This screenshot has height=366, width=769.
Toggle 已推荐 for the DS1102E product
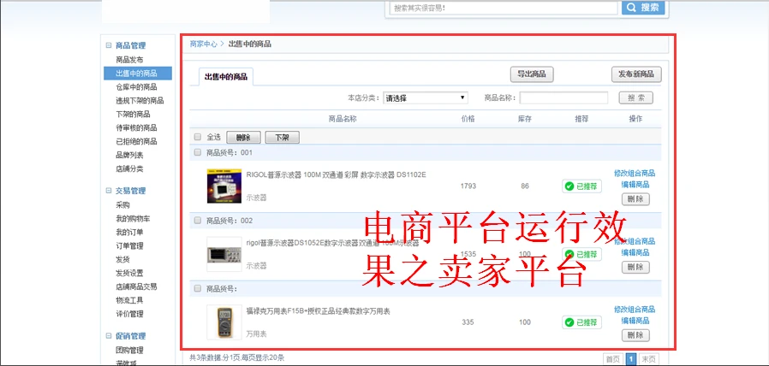coord(581,186)
